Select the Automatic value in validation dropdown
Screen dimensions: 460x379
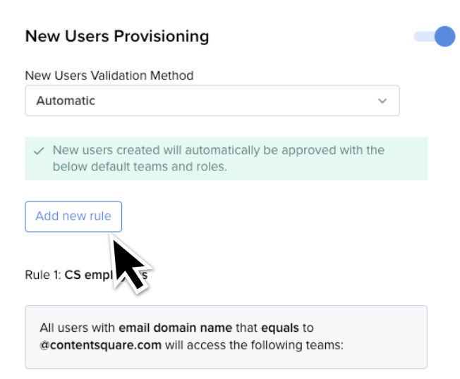[x=66, y=101]
